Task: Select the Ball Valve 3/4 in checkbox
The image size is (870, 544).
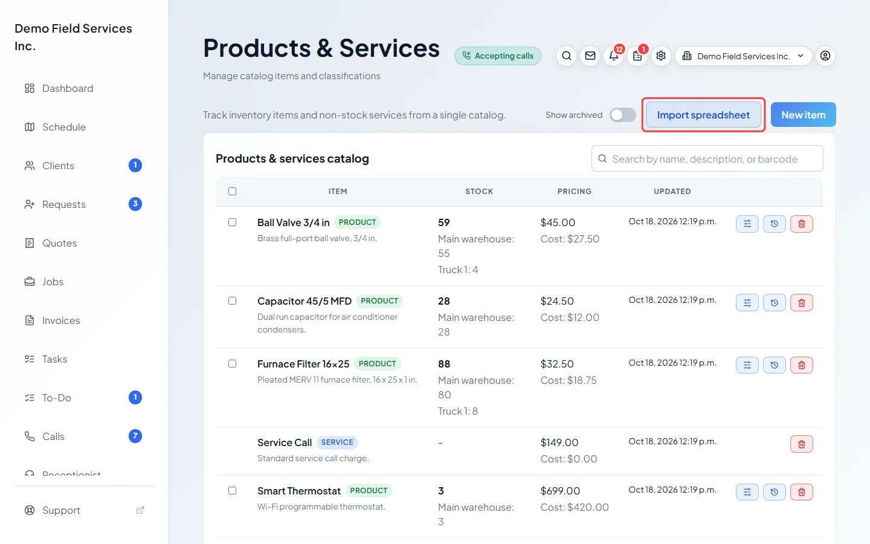Action: (x=232, y=222)
